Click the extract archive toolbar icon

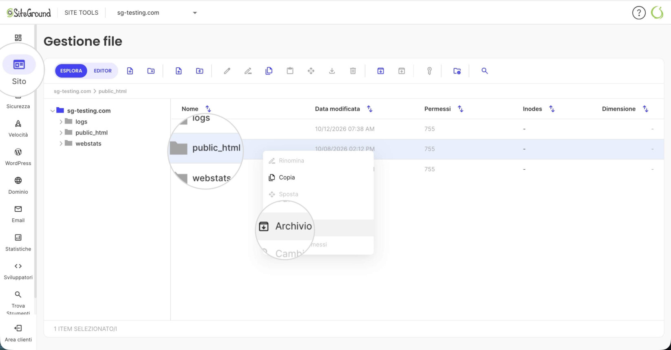click(x=402, y=71)
